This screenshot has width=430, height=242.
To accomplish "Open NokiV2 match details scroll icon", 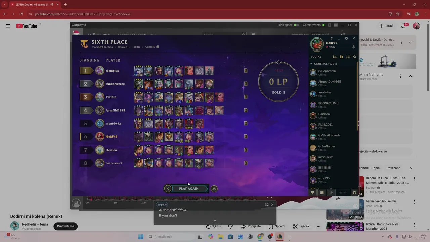I will 246,136.
